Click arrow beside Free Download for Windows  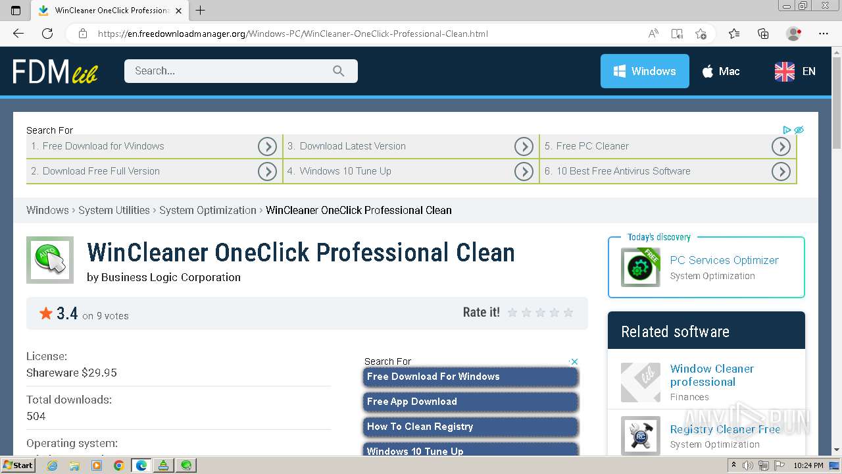point(267,146)
